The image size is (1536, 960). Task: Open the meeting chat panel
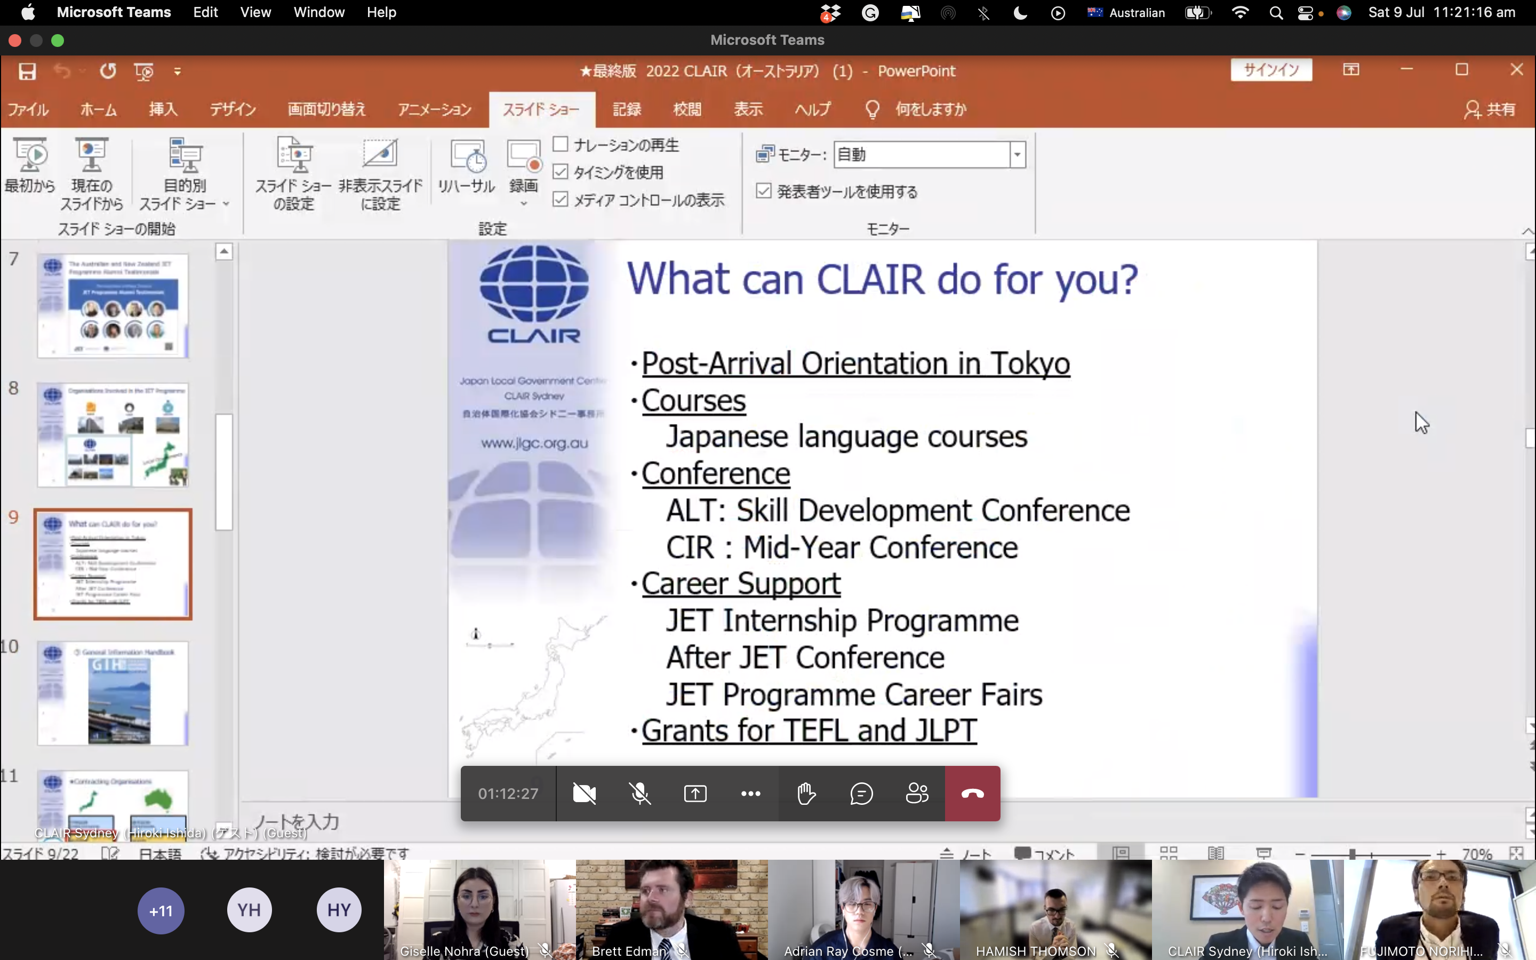point(861,793)
